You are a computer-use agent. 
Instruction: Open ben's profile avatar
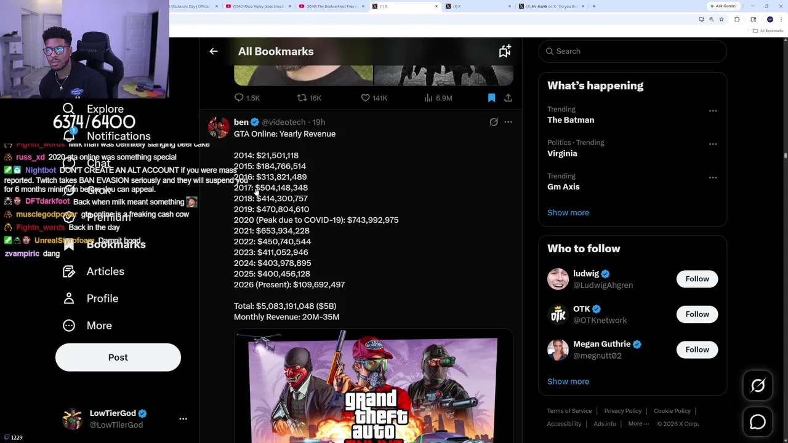(219, 127)
